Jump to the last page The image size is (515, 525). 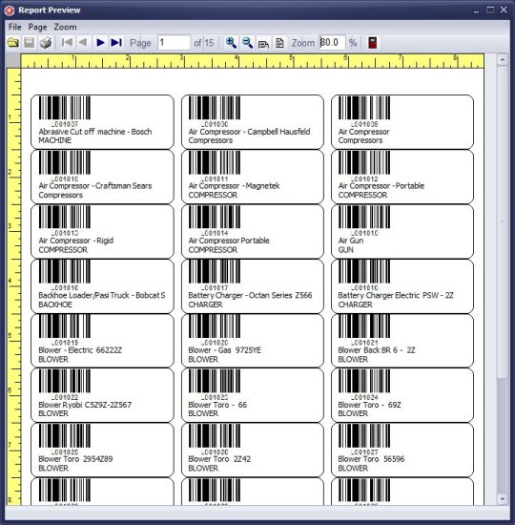point(116,43)
